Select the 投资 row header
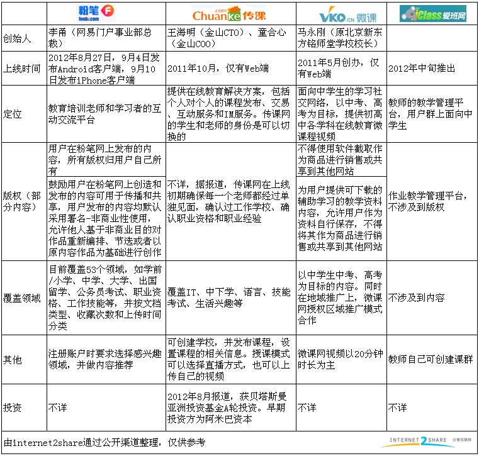Image resolution: width=479 pixels, height=456 pixels. [24, 408]
